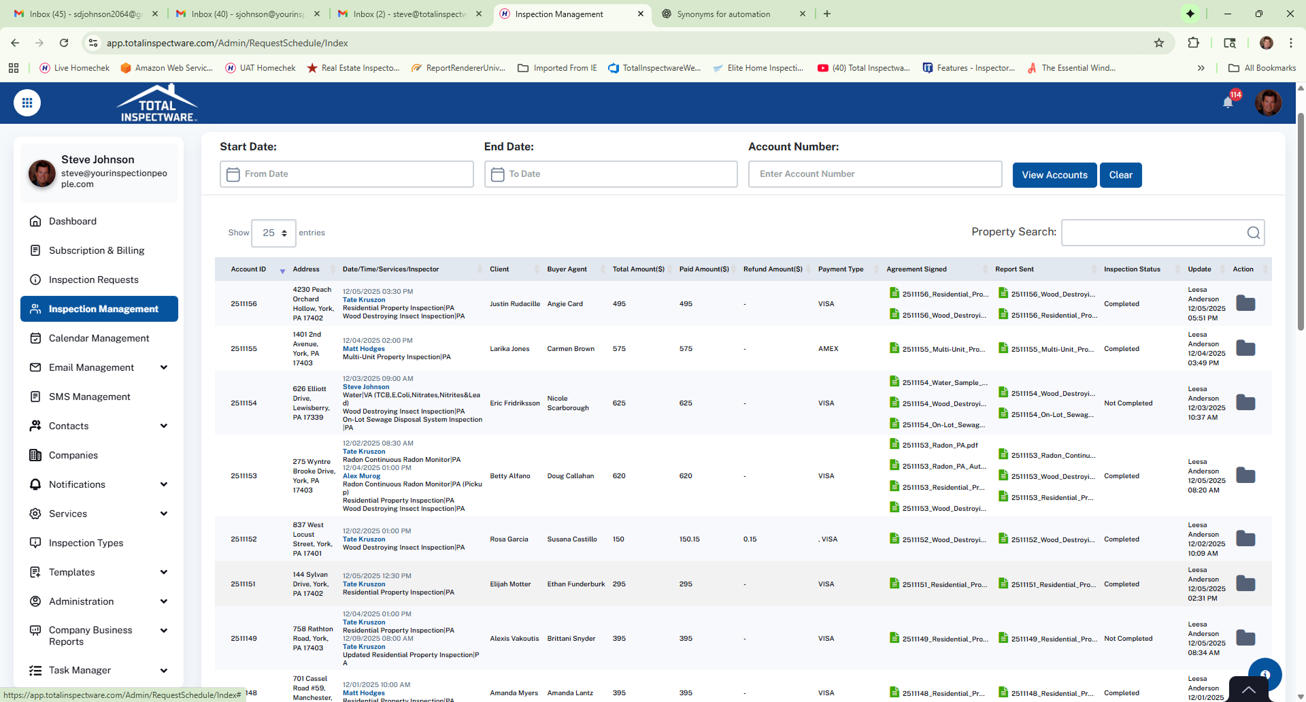Open the Show entries dropdown
1306x702 pixels.
(273, 233)
